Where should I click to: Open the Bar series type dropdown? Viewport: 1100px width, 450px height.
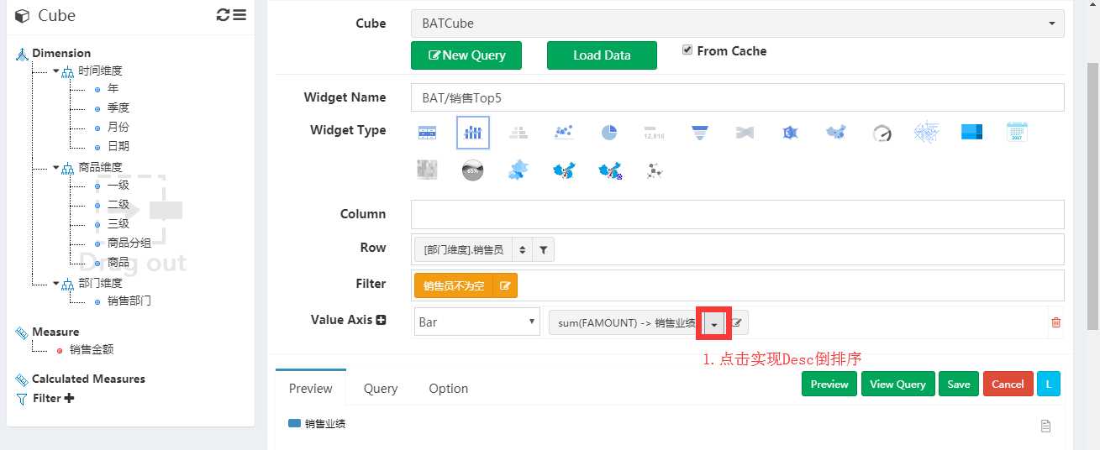click(476, 322)
